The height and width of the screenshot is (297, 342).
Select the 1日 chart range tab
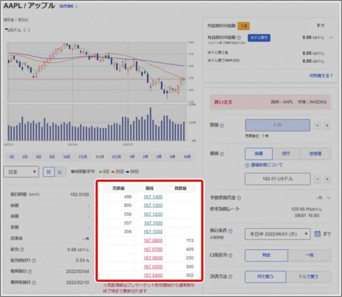[x=11, y=157]
